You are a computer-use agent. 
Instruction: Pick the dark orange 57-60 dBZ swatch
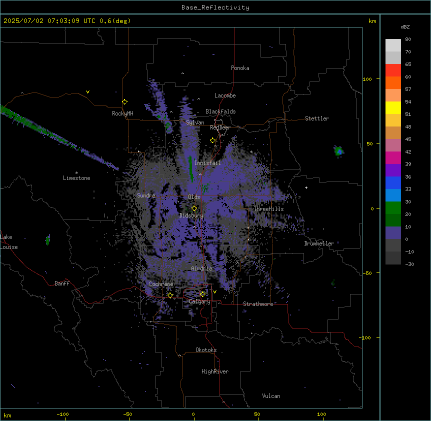click(393, 82)
